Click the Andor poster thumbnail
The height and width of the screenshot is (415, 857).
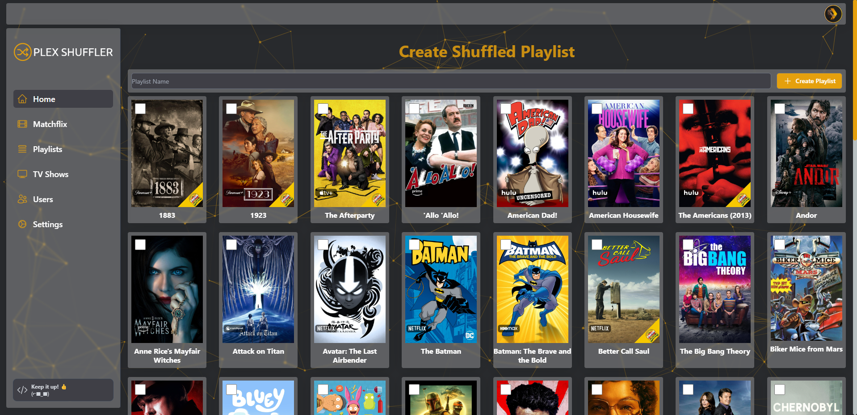(807, 153)
